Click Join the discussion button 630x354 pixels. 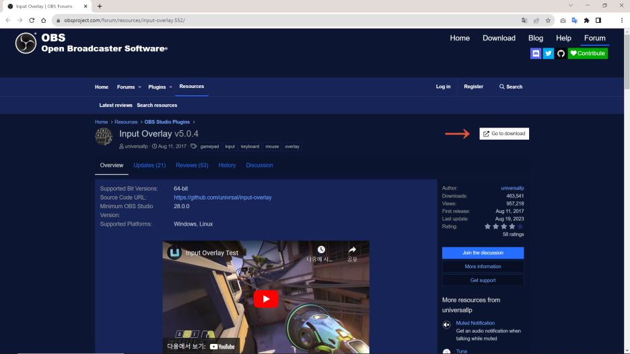483,253
